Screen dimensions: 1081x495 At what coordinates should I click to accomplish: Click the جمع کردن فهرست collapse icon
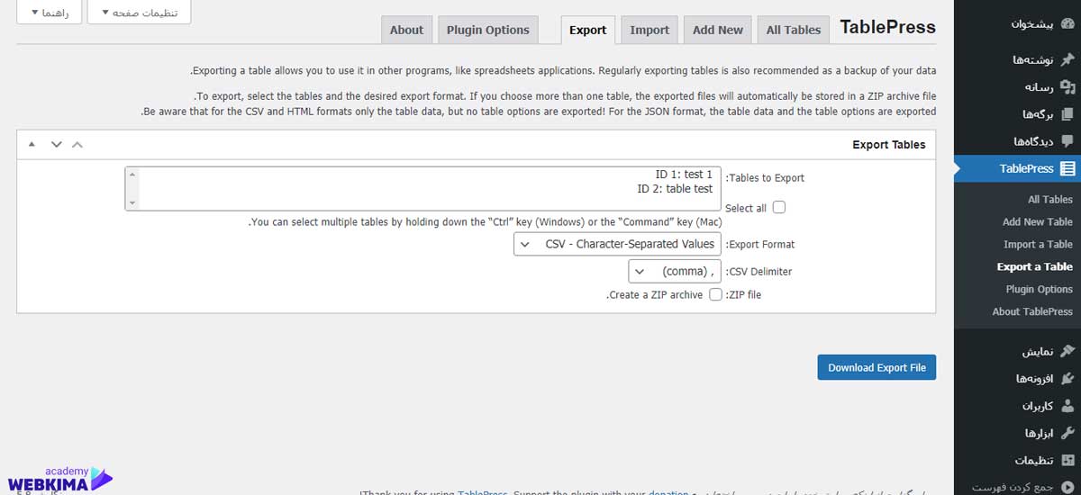pos(1067,487)
